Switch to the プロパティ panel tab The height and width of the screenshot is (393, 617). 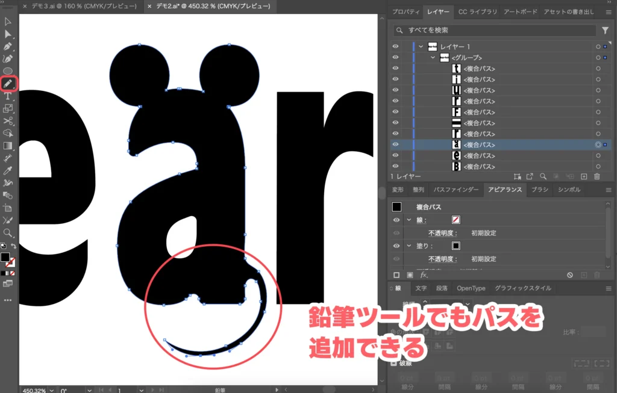coord(406,12)
